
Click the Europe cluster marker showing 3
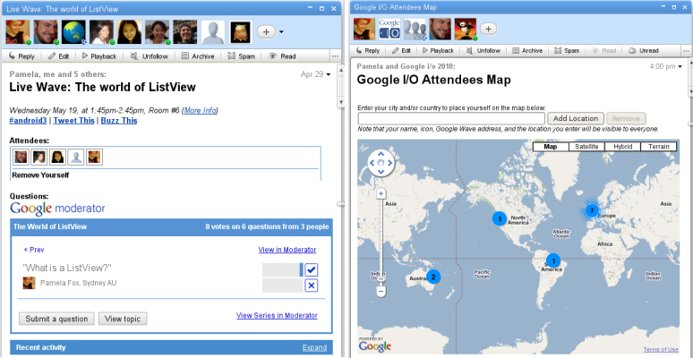591,210
